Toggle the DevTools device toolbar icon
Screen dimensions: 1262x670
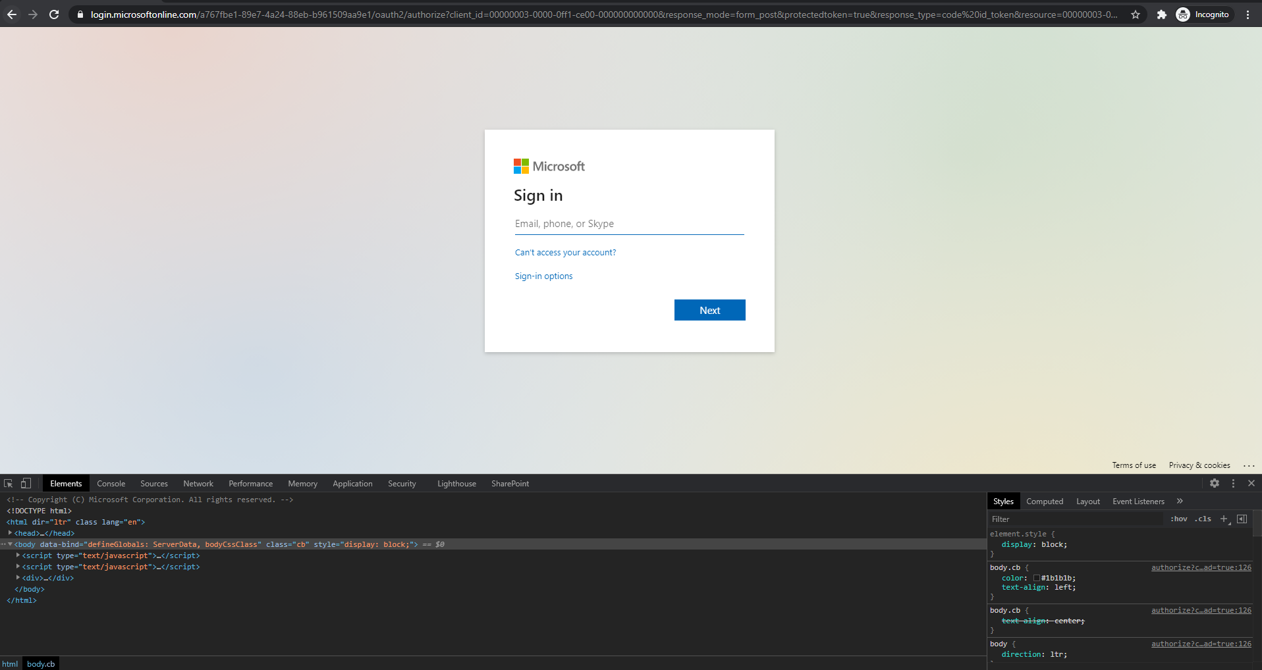click(26, 483)
